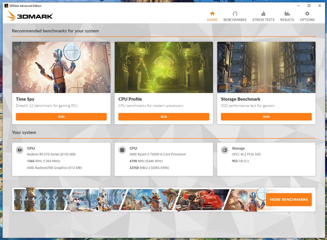Click the 'Your system' heading
The image size is (327, 240).
pyautogui.click(x=24, y=132)
